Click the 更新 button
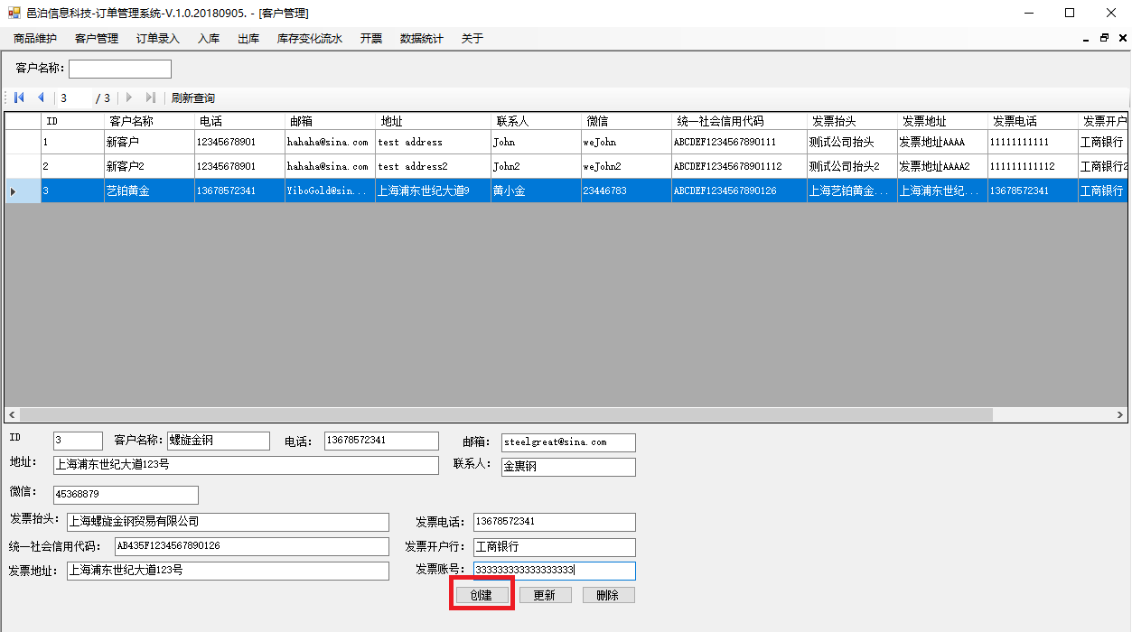Screen dimensions: 1132x632 click(x=545, y=595)
